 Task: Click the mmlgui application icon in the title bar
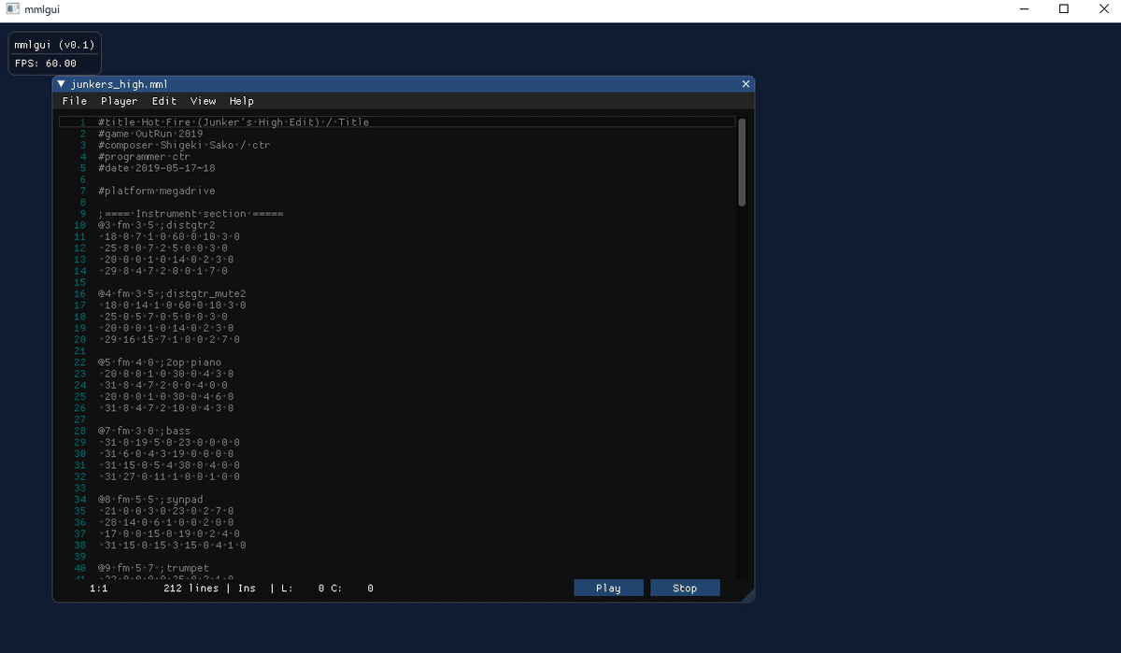13,8
